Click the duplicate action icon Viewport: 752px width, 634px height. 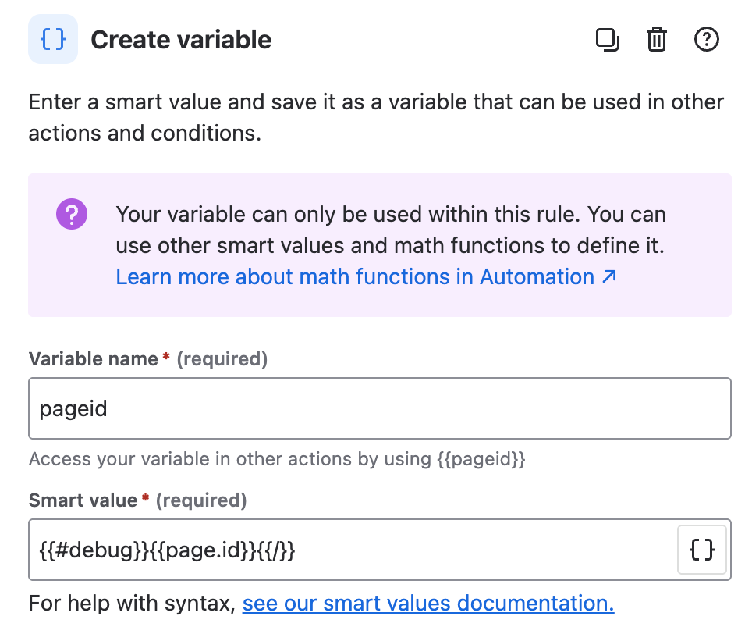(x=608, y=39)
